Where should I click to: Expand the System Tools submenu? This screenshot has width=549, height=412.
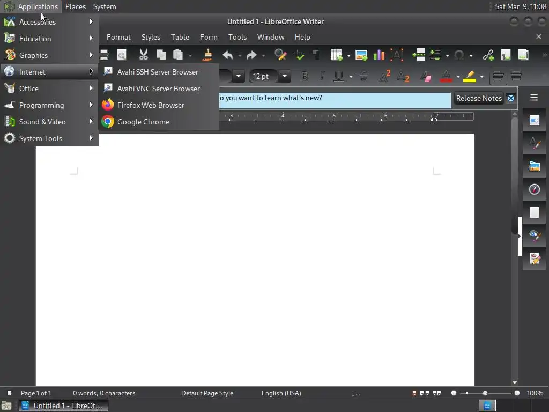(49, 138)
